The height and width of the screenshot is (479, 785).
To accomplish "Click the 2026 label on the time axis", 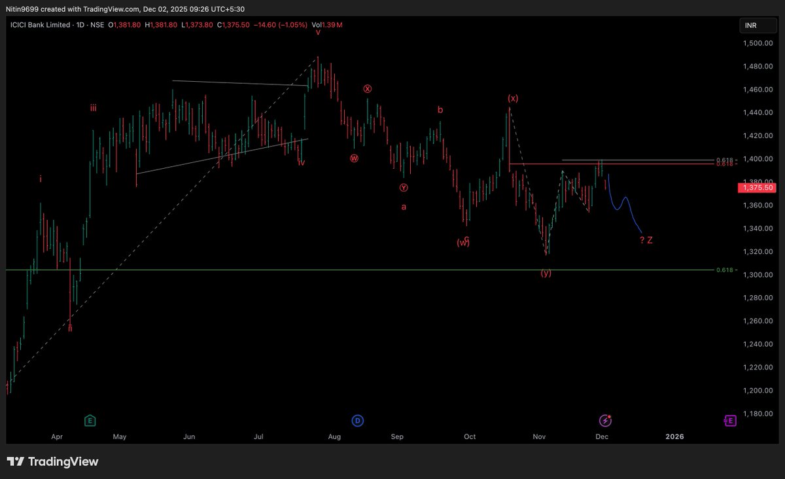I will [x=674, y=436].
